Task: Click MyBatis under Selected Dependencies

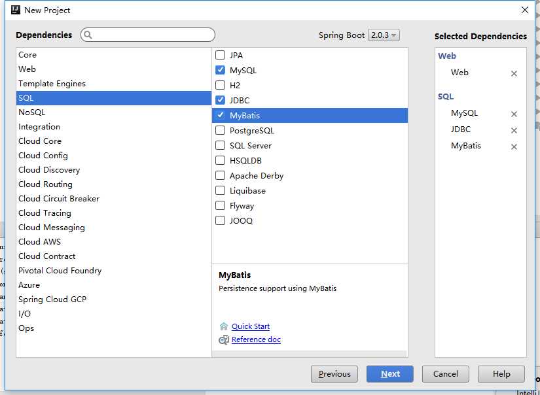Action: pos(466,146)
